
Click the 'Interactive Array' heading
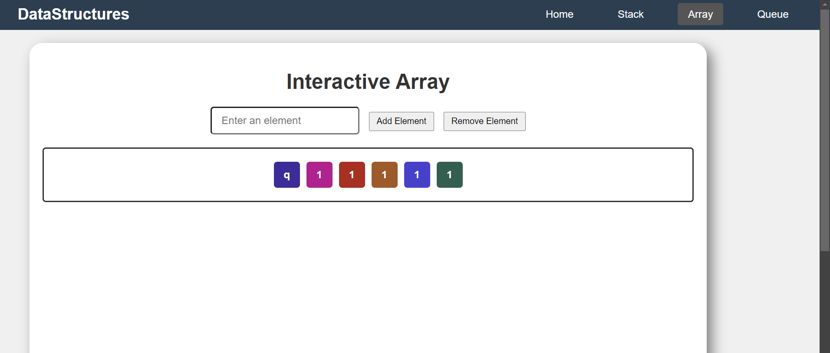tap(368, 82)
